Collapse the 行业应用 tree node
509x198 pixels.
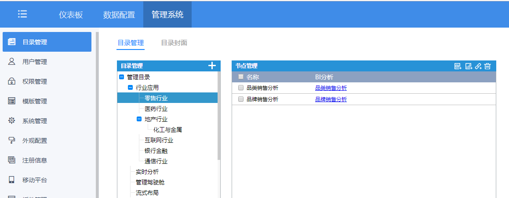(131, 87)
